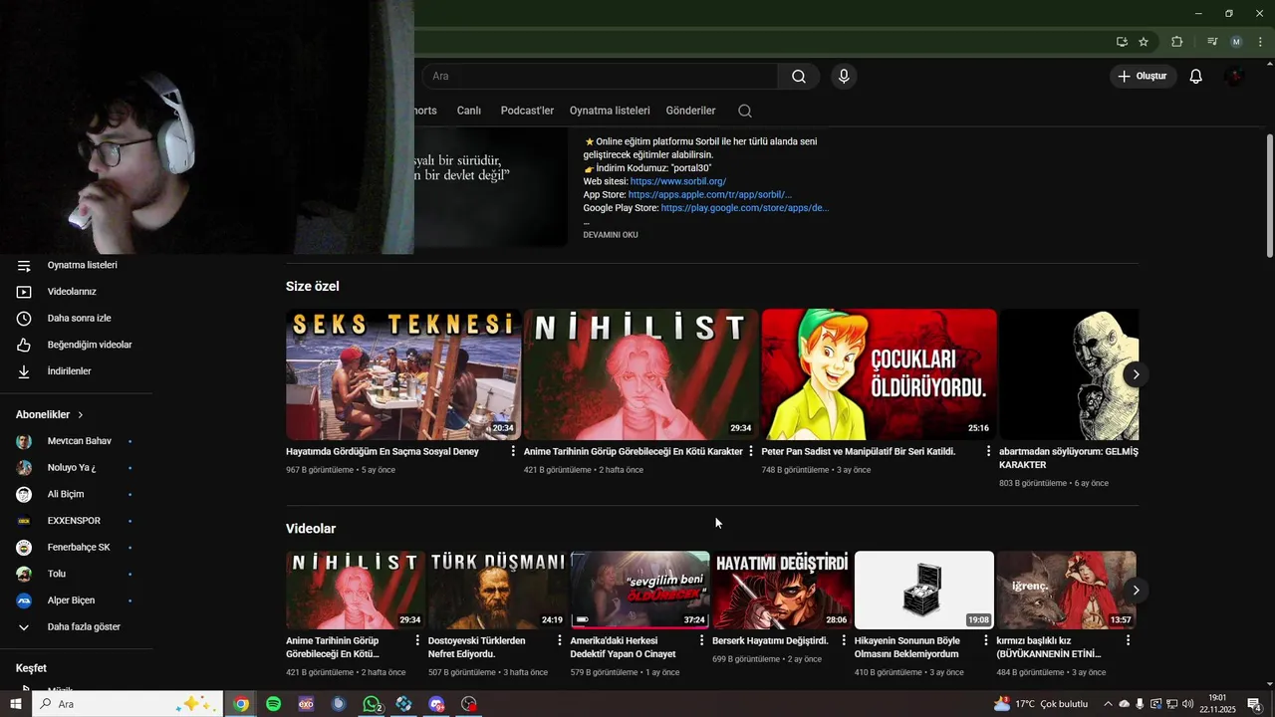Open YouTube account avatar menu
This screenshot has width=1275, height=717.
[1235, 77]
